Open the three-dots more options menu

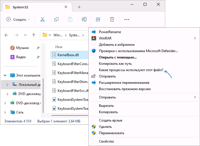(126, 19)
